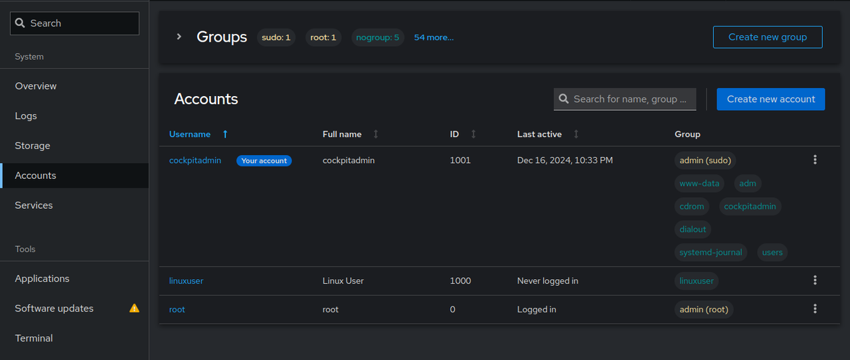Click the Linux User full name cell
Screen dimensions: 850x360
click(343, 281)
